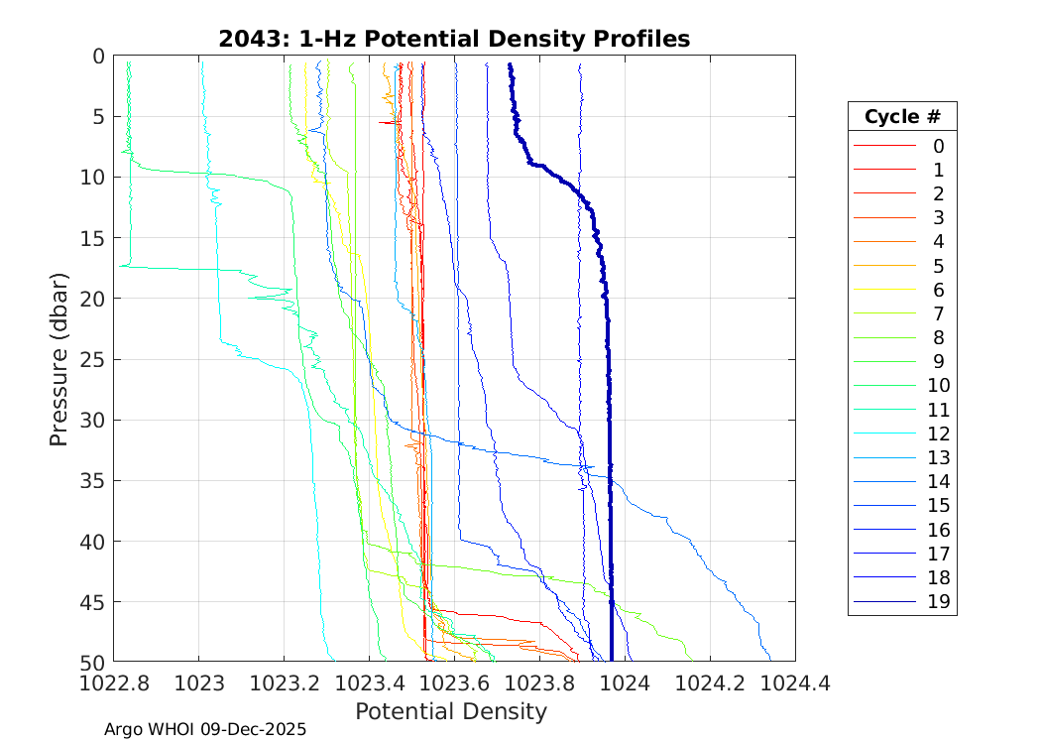Click the Cycle 8 legend line

tap(884, 338)
